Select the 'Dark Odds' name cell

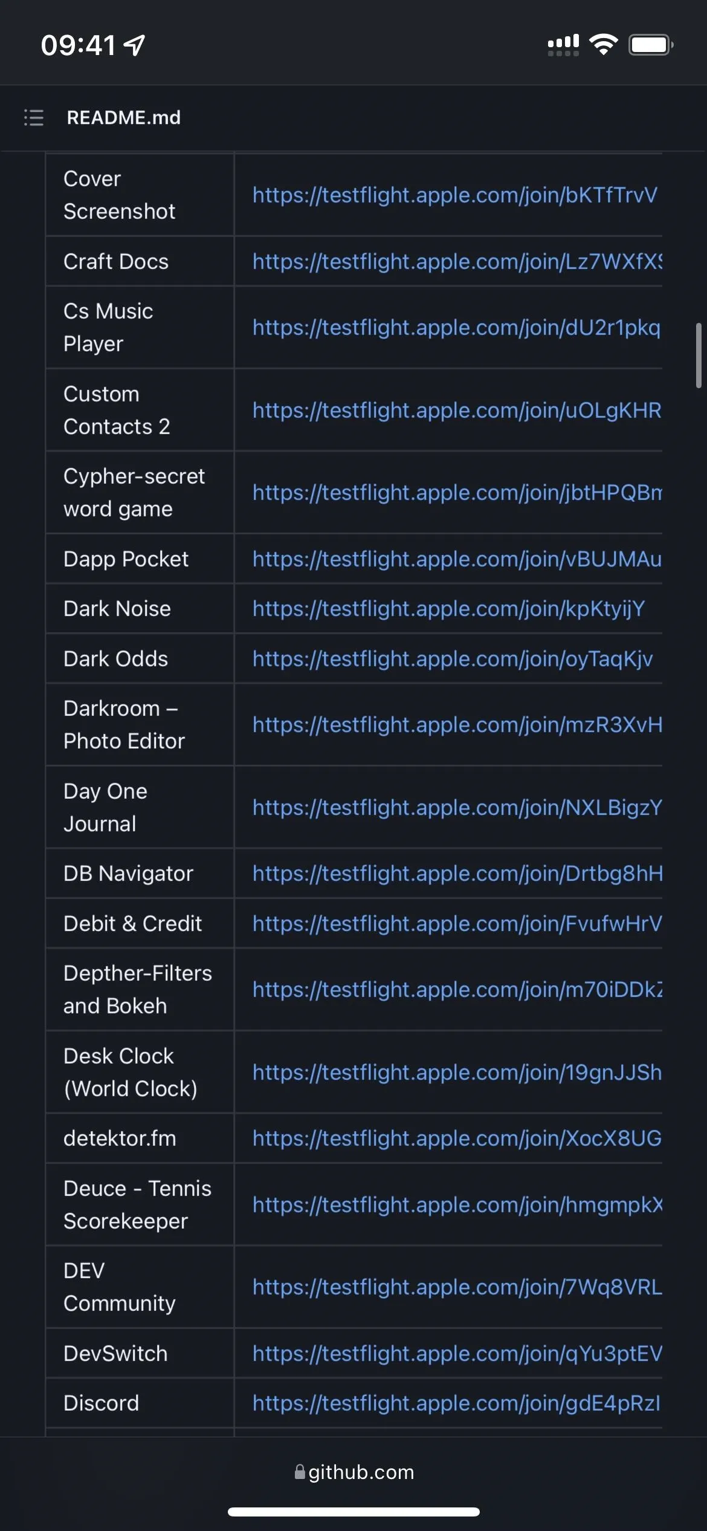(140, 658)
